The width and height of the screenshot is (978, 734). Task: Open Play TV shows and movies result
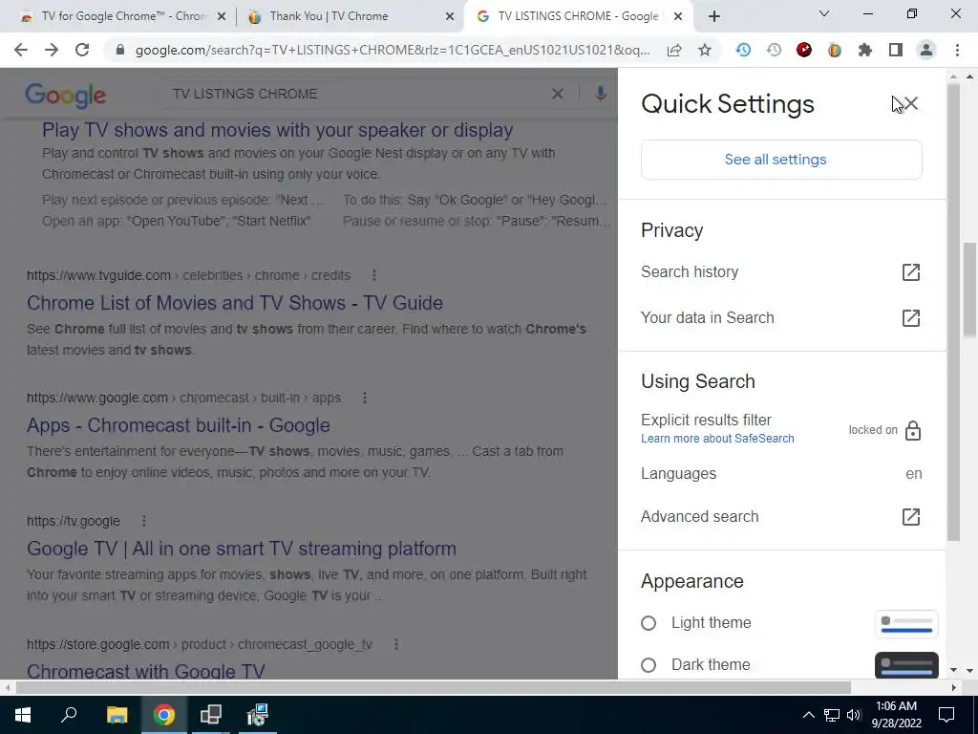(x=278, y=130)
